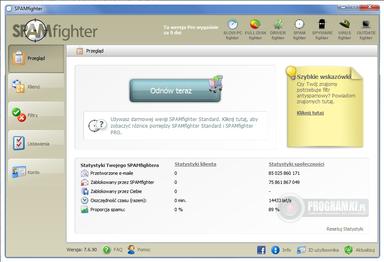Viewport: 384px width, 262px height.
Task: Click the blue Info exclamation icon
Action: click(275, 250)
